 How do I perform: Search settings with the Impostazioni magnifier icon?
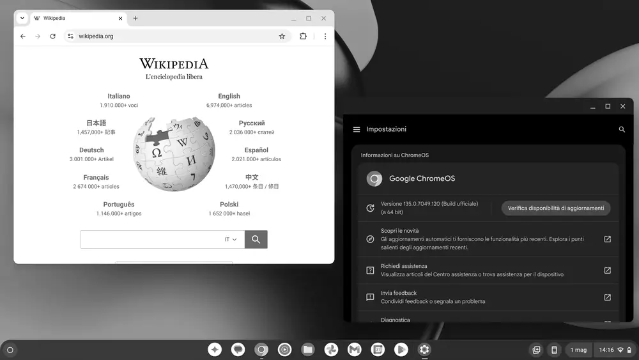622,129
